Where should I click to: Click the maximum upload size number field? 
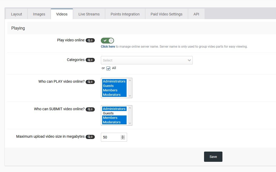tap(114, 137)
